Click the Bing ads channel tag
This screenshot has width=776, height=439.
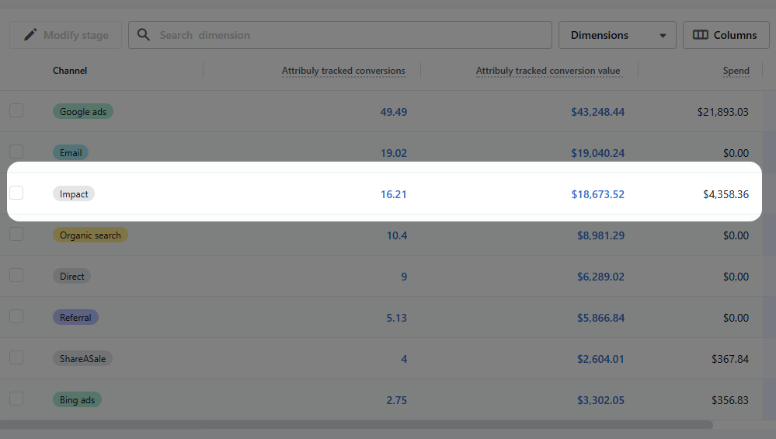click(77, 400)
